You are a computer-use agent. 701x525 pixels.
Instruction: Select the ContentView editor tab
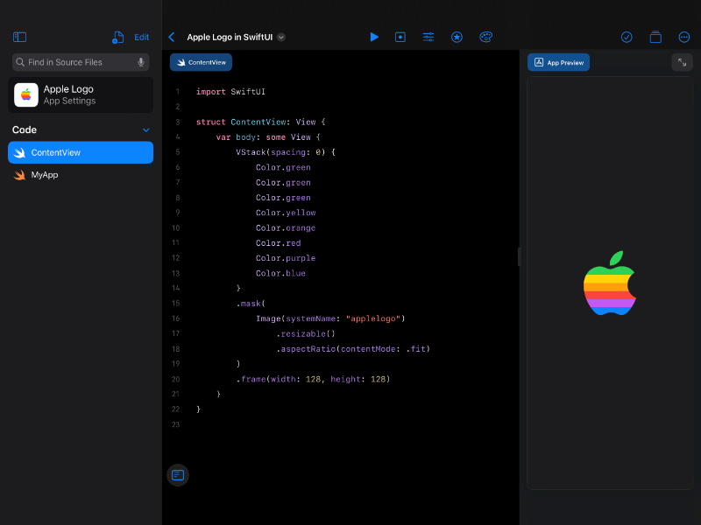coord(201,62)
